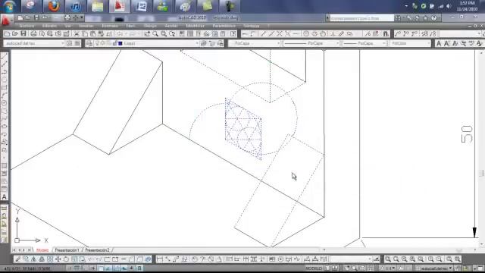
Task: Click Save icon in Quick Access toolbar
Action: (36, 17)
